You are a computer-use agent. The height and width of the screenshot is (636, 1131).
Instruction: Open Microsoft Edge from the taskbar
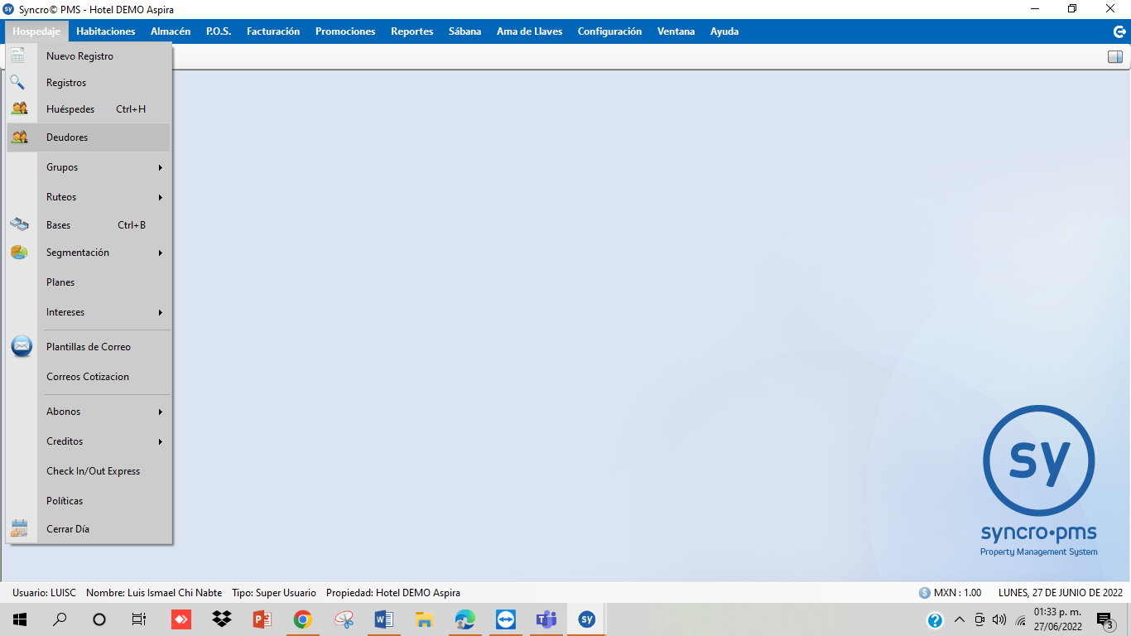tap(465, 619)
